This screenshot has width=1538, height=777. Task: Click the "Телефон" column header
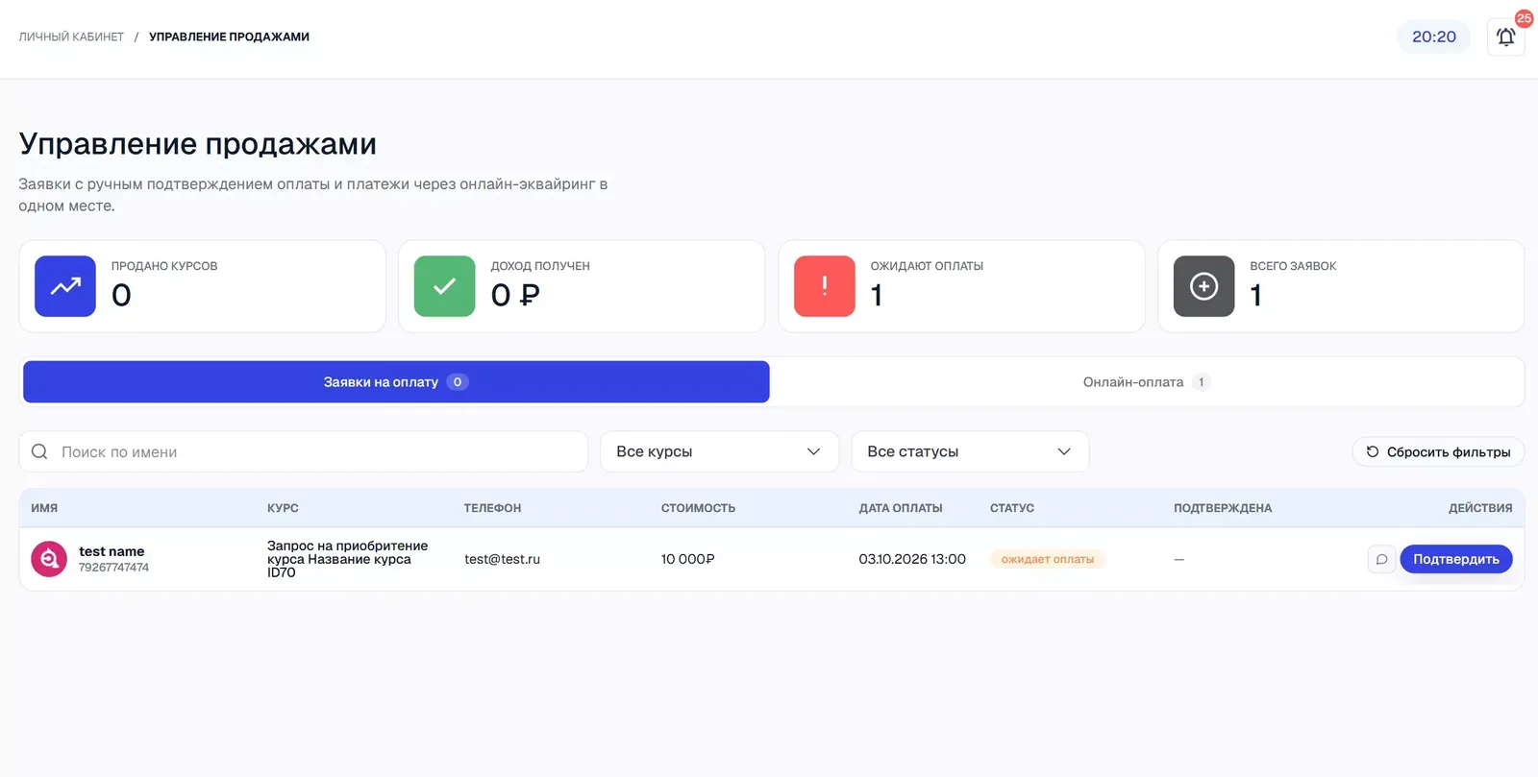(x=492, y=508)
